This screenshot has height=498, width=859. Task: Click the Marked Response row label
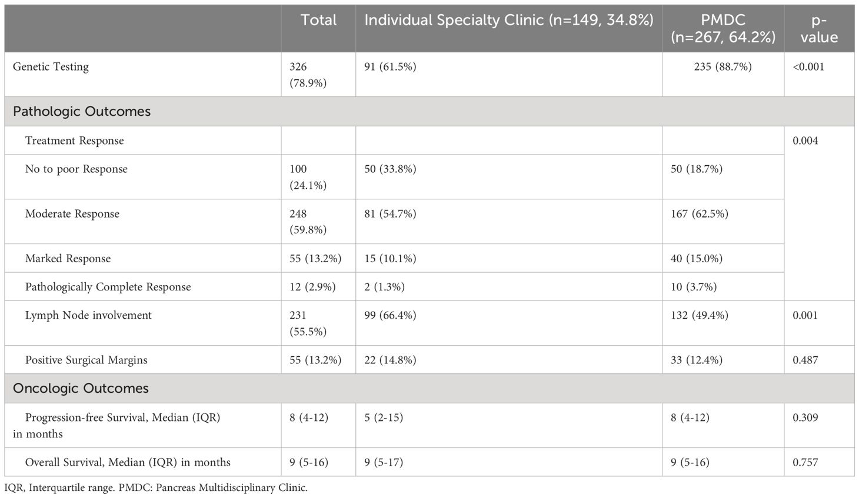68,259
